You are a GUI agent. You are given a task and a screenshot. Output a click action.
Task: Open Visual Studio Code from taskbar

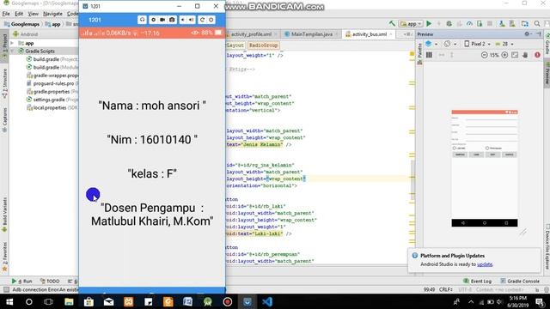click(267, 301)
